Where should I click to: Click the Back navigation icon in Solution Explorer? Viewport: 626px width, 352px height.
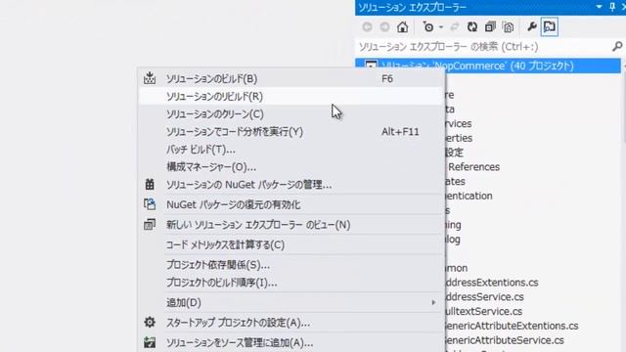[x=367, y=27]
